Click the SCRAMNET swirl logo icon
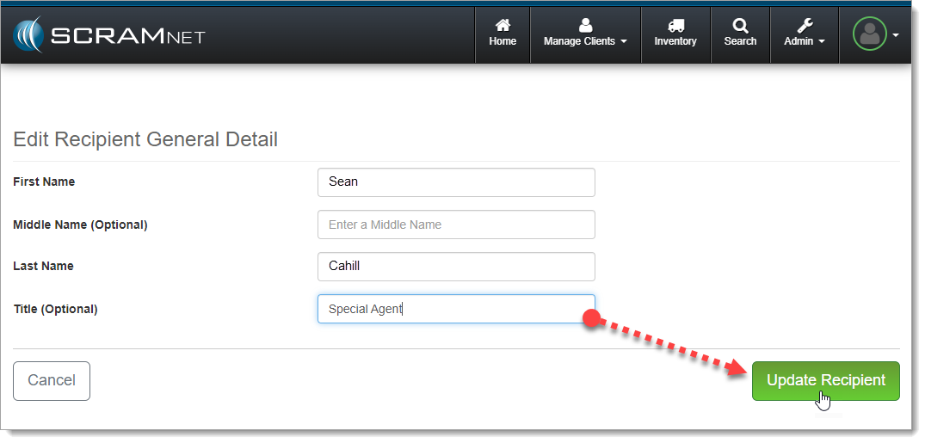 28,35
